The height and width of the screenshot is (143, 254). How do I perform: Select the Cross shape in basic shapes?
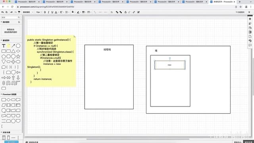point(13,62)
